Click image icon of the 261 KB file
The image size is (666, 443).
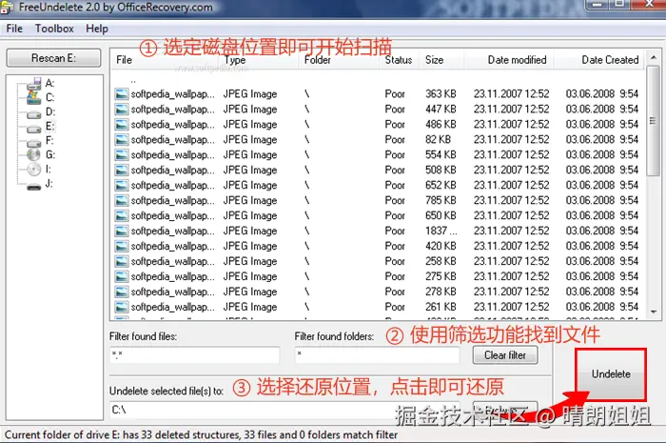122,307
